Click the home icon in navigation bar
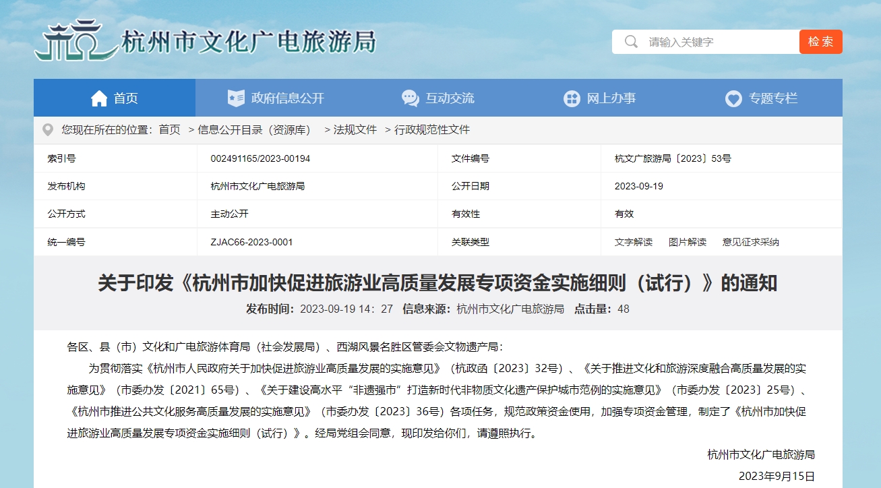Image resolution: width=881 pixels, height=488 pixels. (99, 98)
